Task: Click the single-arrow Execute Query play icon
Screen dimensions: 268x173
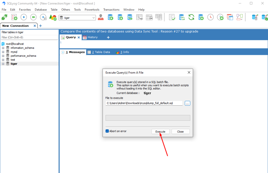Action: point(24,18)
